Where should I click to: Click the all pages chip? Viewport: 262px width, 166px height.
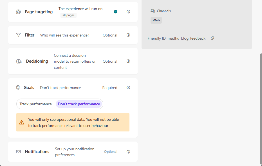(68, 15)
